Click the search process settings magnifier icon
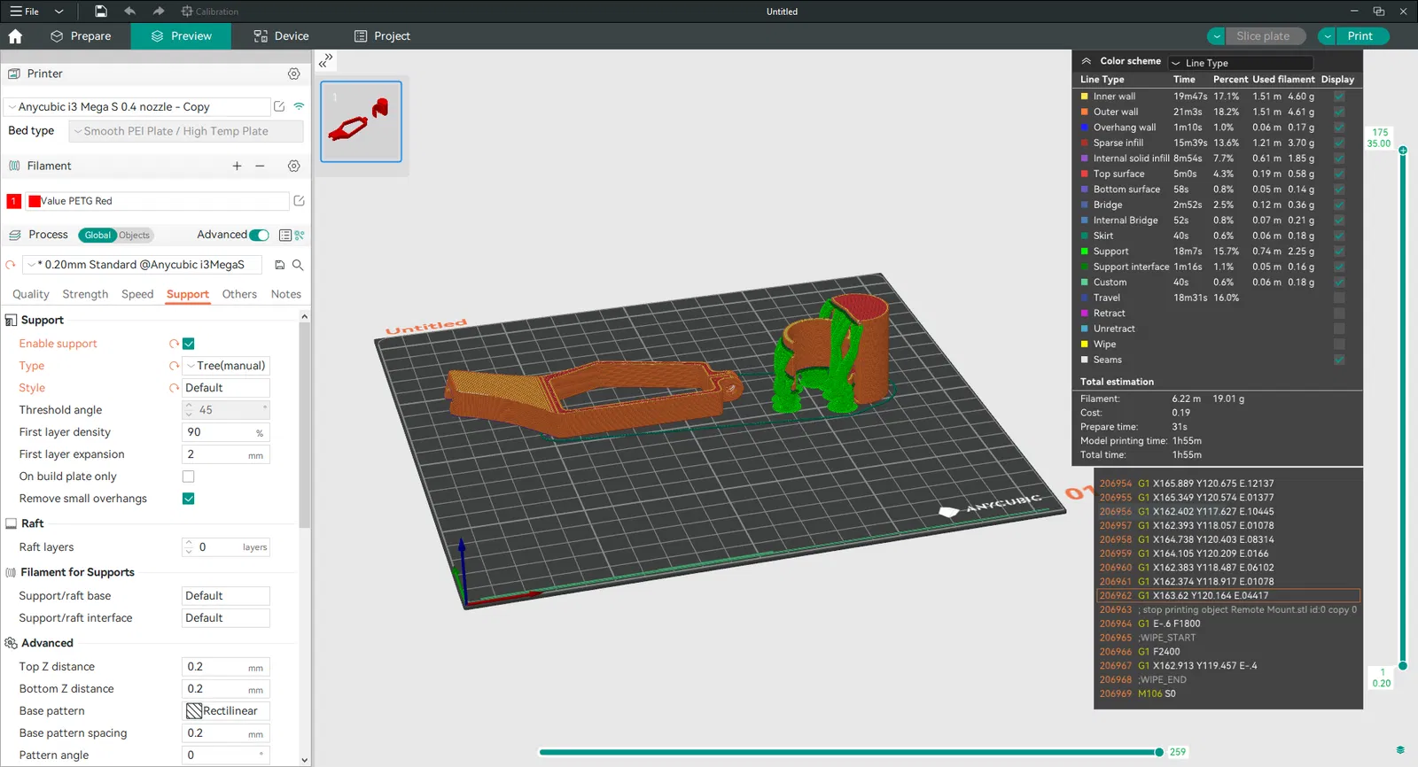Screen dimensions: 1418x767 pyautogui.click(x=298, y=265)
